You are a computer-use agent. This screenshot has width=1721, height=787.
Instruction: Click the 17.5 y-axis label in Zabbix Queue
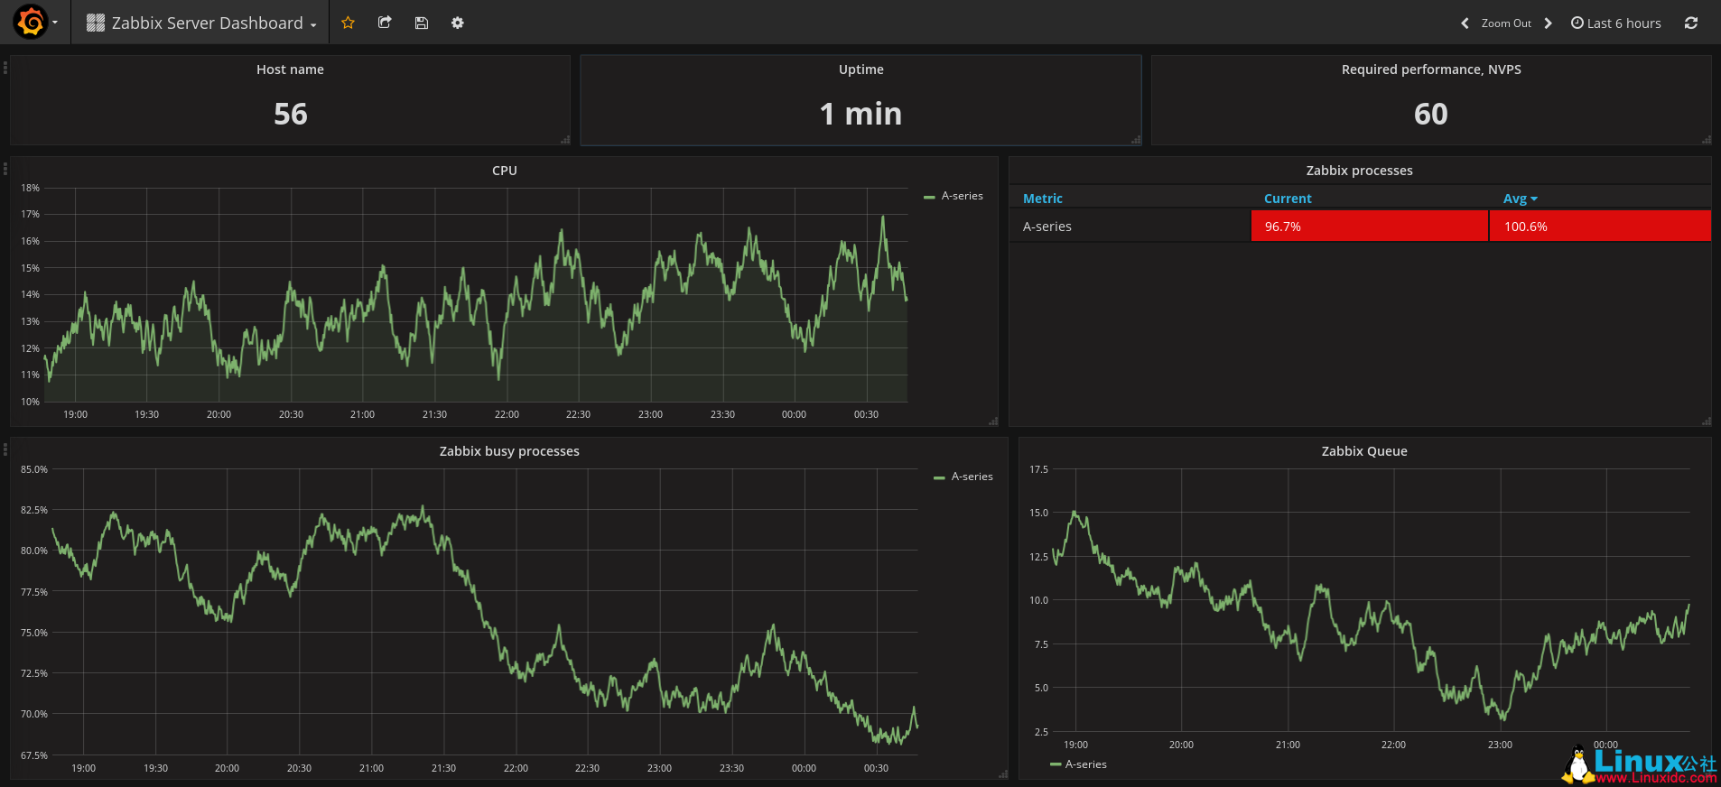pos(1039,469)
